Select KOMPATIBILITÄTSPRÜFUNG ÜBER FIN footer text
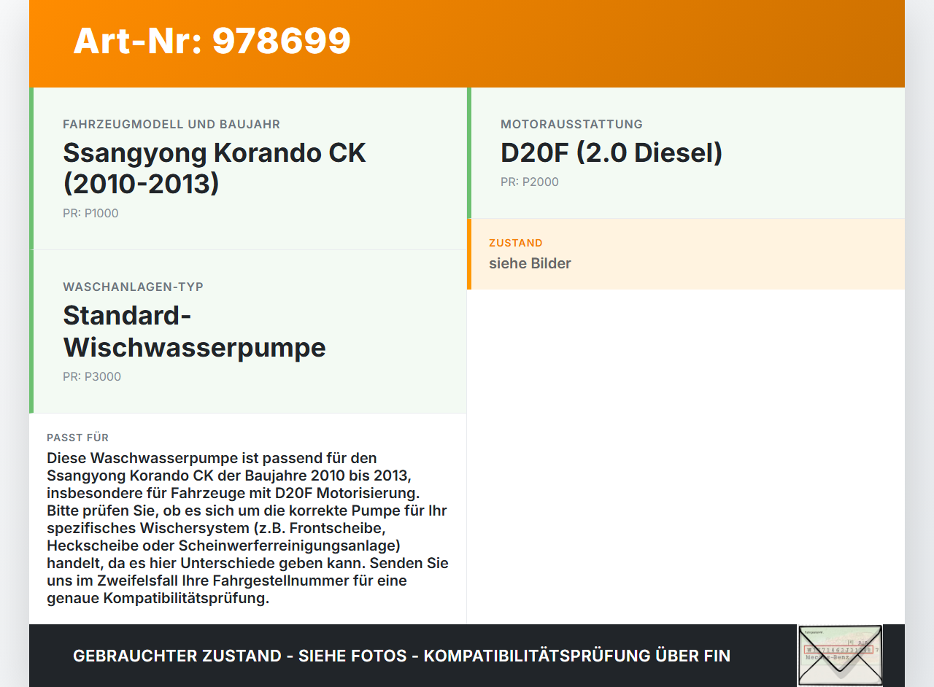Image resolution: width=934 pixels, height=687 pixels. pos(578,656)
